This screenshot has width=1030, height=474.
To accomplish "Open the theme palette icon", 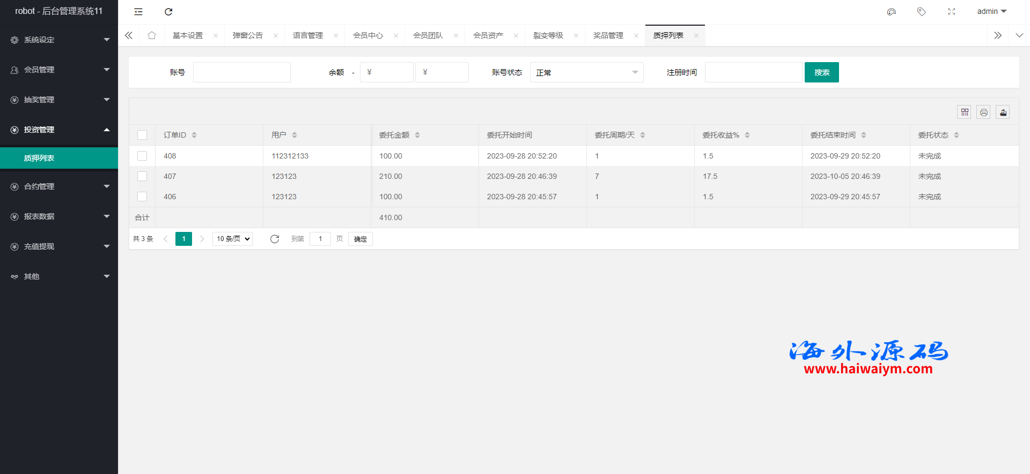I will [892, 12].
